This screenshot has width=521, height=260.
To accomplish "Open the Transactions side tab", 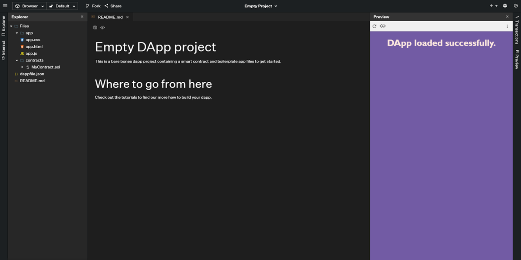I will point(517,30).
